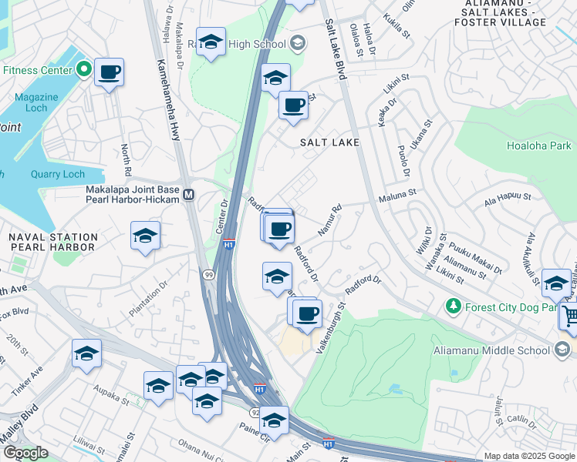Select the Fitness Center green location pin

84,69
